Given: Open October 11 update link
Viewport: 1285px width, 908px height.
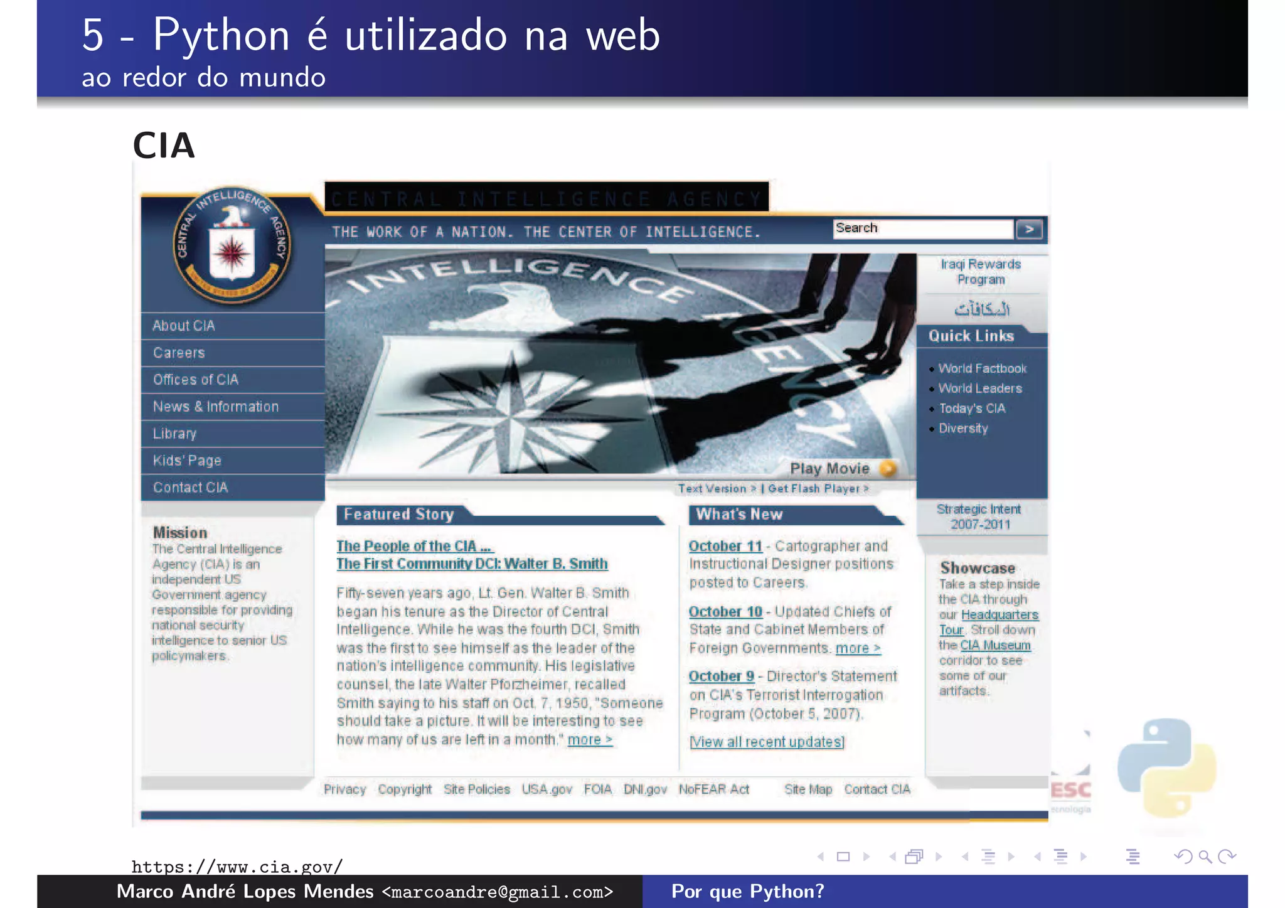Looking at the screenshot, I should tap(725, 546).
